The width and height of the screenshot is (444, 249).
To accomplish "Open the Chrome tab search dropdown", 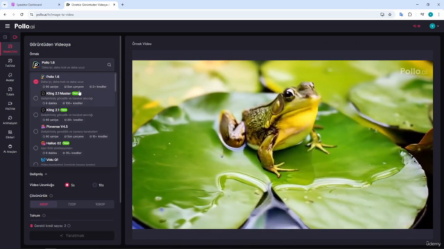I will [5, 5].
